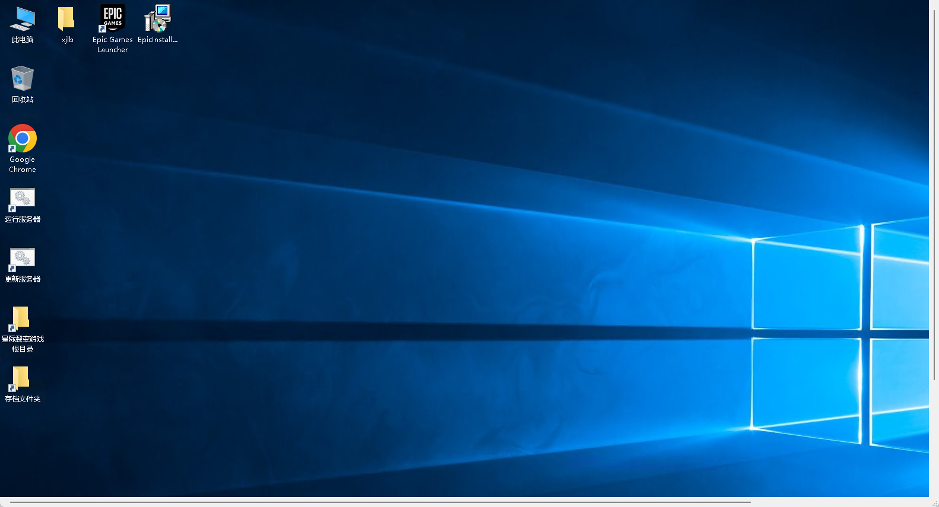Select the 存档文件夹 folder shortcut icon

23,379
